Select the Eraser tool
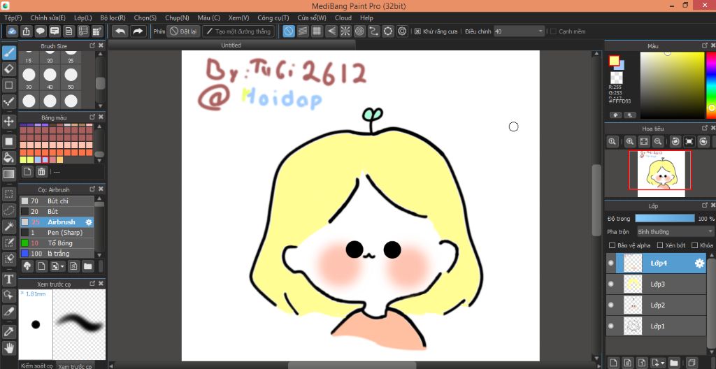Screen dimensions: 716x369 [x=8, y=69]
